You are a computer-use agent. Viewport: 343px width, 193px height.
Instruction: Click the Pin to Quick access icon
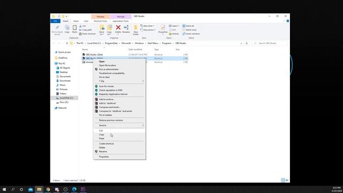click(x=57, y=27)
